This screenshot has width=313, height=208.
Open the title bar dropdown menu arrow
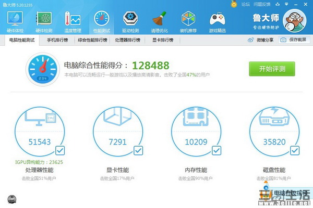pos(286,4)
